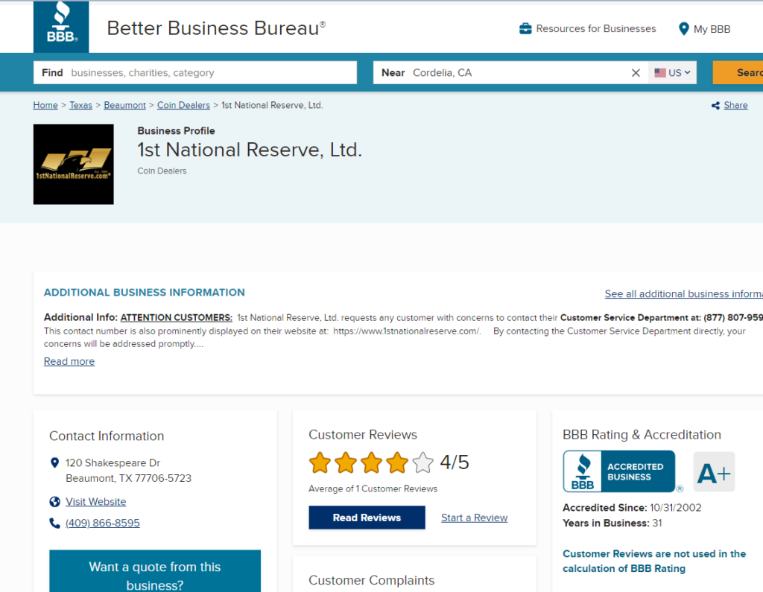This screenshot has height=592, width=763.
Task: Click the Coin Dealers category label under title
Action: pos(162,171)
